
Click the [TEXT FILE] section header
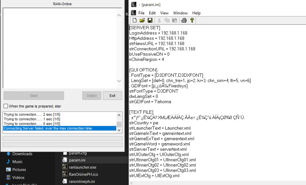pos(141,112)
